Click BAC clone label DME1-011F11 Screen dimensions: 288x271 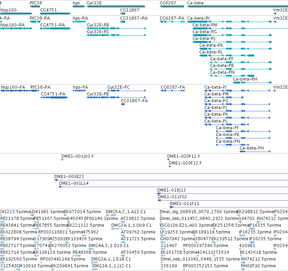[x=184, y=204]
